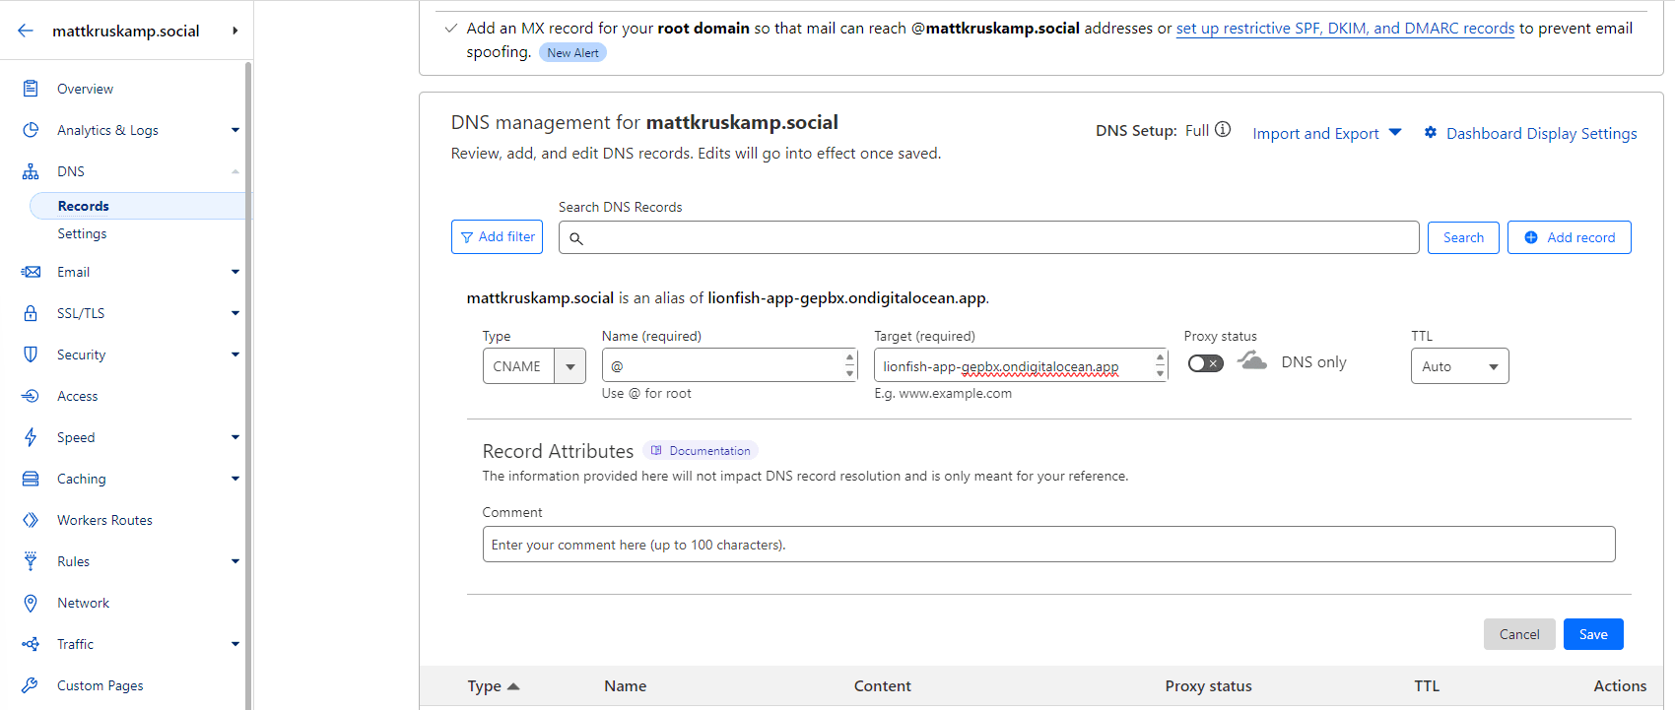Expand the Email sidebar section
This screenshot has width=1675, height=710.
[235, 272]
